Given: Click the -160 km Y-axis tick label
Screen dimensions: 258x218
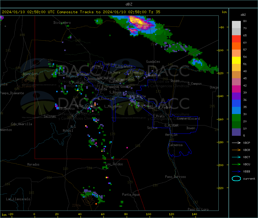Looking at the screenshot, I should [x=220, y=119].
